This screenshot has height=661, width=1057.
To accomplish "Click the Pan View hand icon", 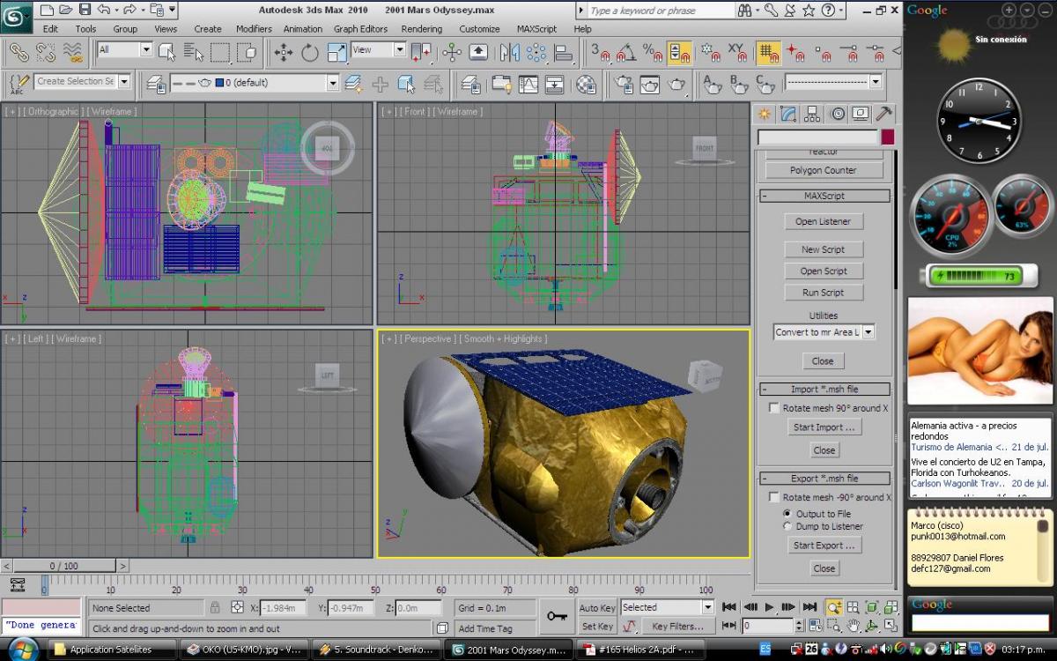I will tap(853, 626).
